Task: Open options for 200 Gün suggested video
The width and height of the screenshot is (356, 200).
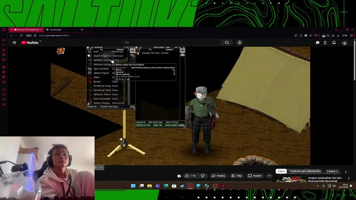Action: [349, 178]
